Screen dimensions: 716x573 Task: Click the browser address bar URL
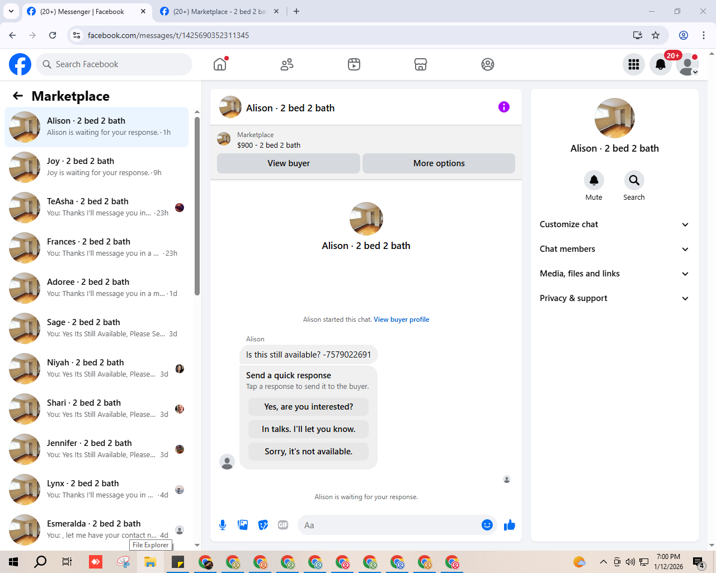click(168, 35)
